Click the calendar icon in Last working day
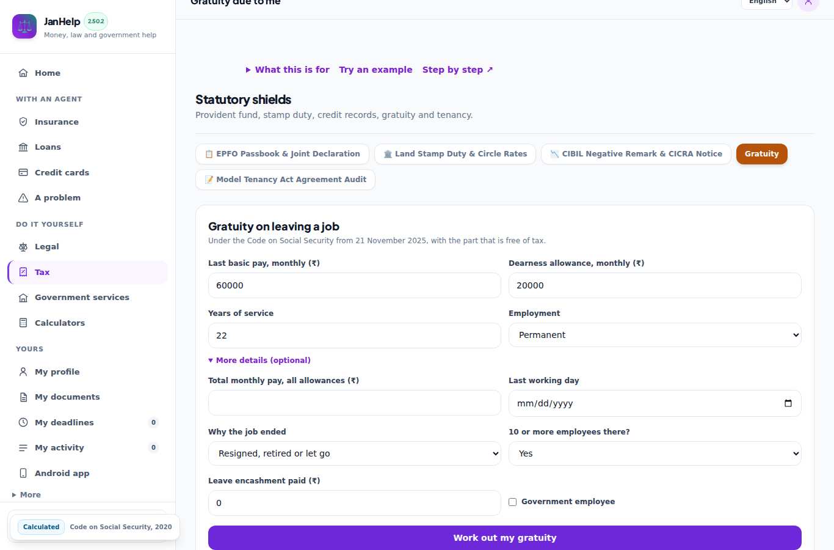Image resolution: width=834 pixels, height=550 pixels. (788, 403)
